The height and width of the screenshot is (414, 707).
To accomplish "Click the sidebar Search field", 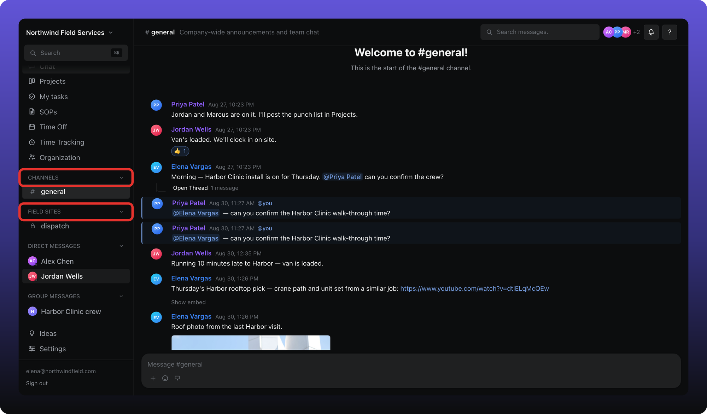I will tap(76, 53).
